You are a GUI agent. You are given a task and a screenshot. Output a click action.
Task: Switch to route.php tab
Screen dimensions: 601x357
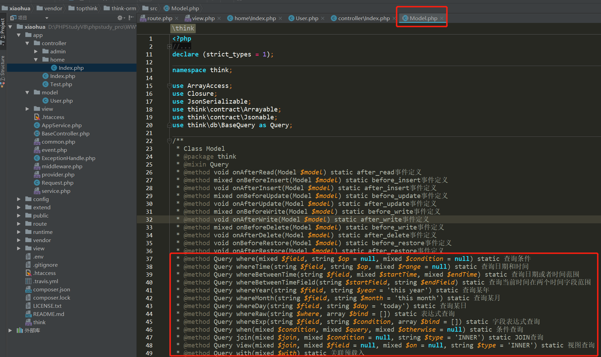(160, 18)
